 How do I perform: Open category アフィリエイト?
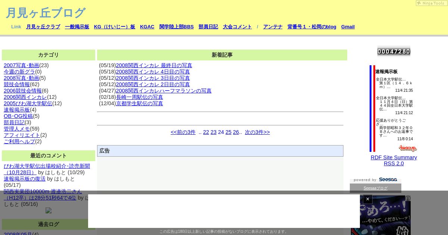coord(22,135)
